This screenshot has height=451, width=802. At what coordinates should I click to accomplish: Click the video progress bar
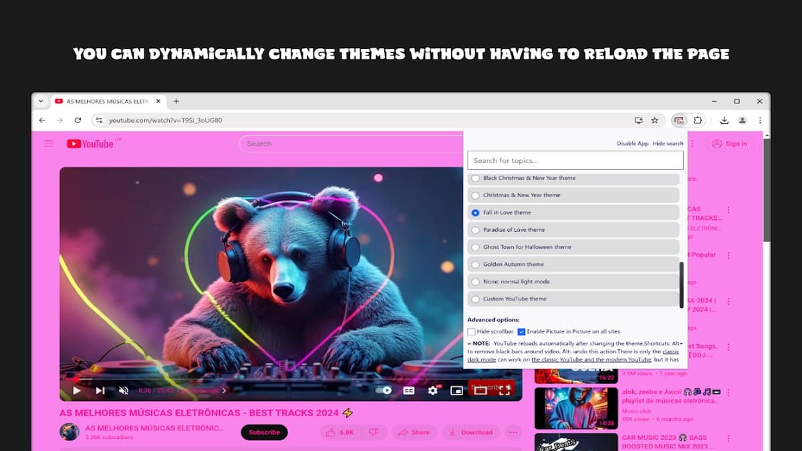pyautogui.click(x=290, y=379)
